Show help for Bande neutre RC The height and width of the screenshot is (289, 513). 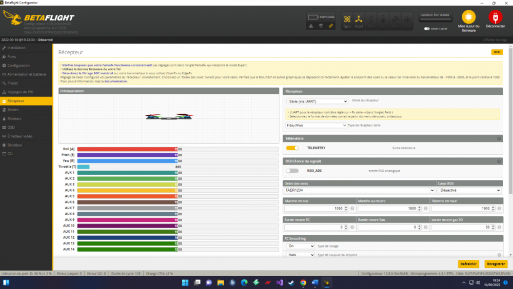(352, 227)
